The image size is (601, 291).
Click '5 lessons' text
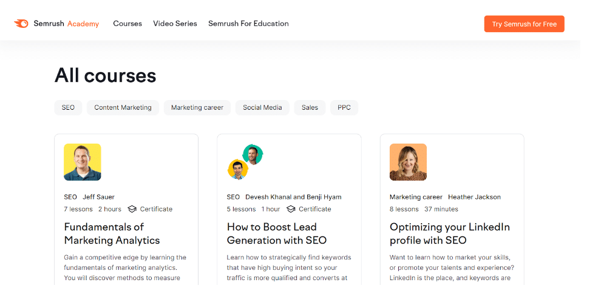[x=241, y=209]
